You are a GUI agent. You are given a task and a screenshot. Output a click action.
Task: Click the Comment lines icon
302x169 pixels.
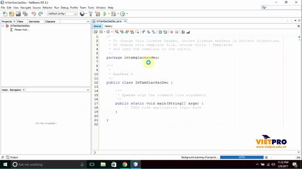[x=183, y=32]
